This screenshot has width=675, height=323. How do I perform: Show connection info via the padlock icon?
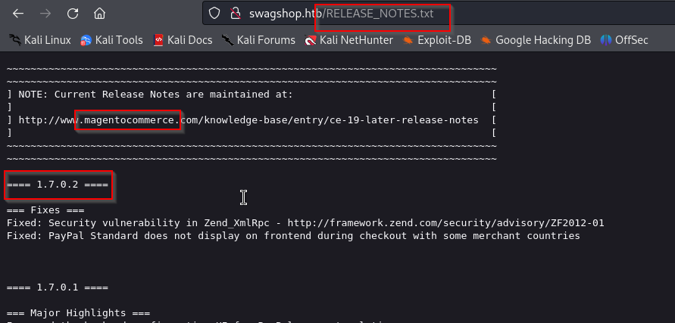coord(234,14)
